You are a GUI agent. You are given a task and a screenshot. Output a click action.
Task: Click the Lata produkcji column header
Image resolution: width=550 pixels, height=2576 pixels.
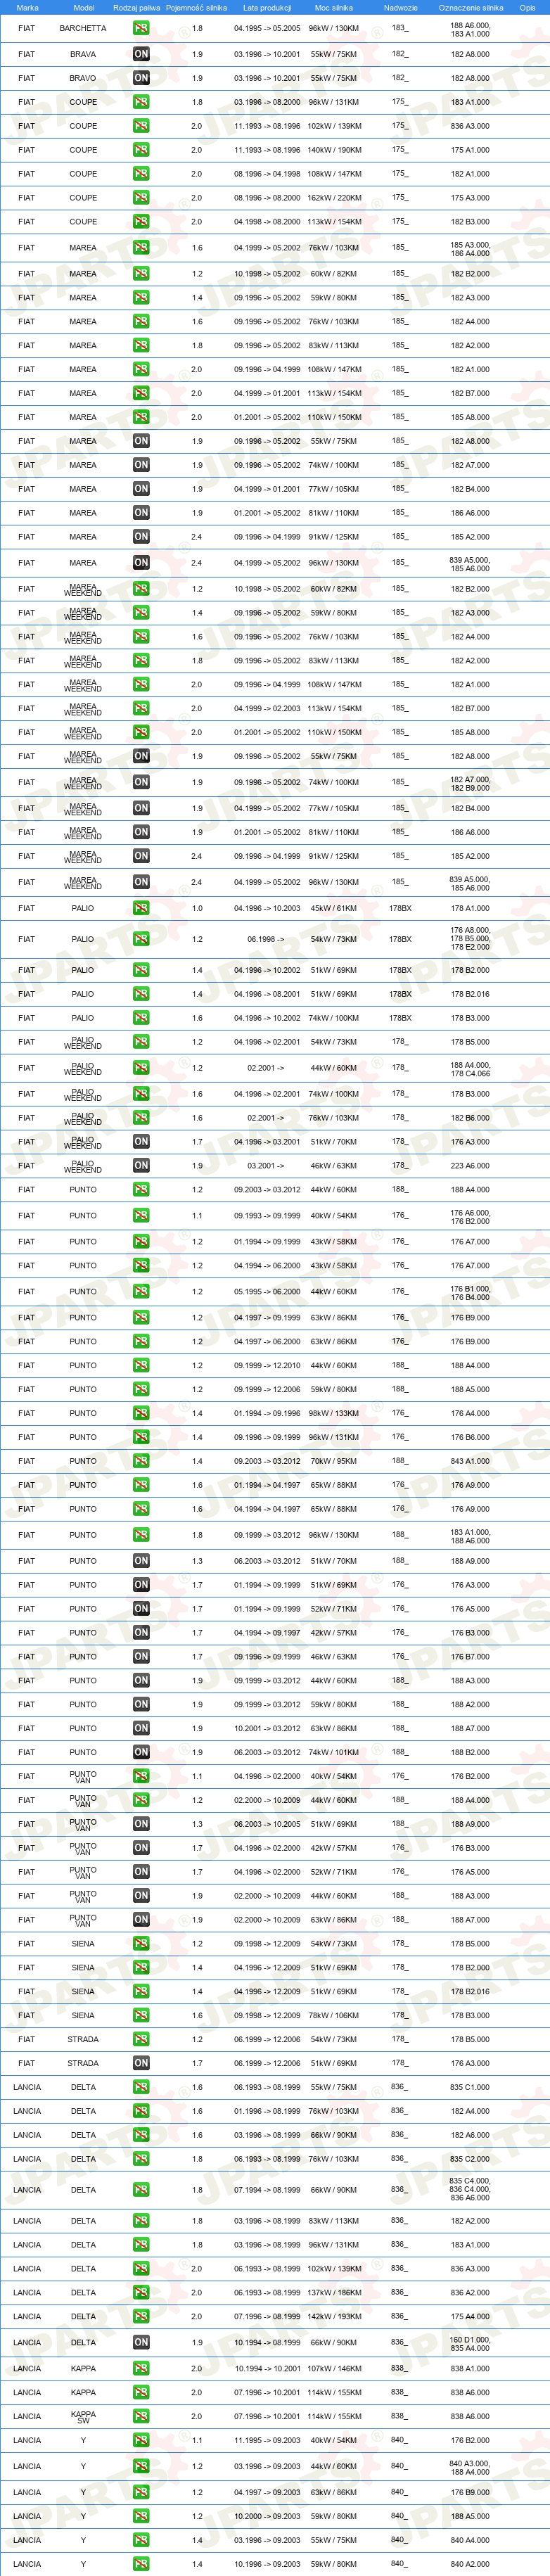pos(266,8)
